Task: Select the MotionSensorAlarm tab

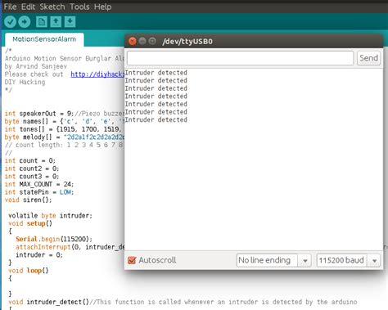Action: pos(44,39)
